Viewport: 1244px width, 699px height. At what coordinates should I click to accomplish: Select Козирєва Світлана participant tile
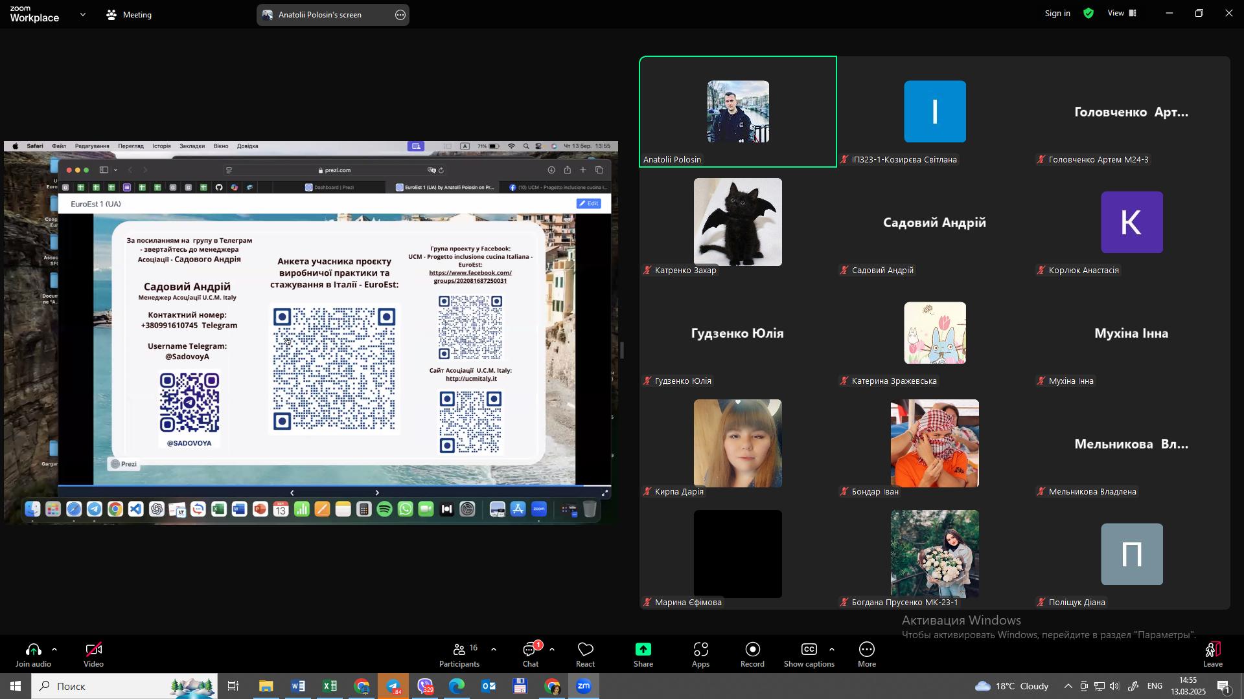pyautogui.click(x=935, y=112)
